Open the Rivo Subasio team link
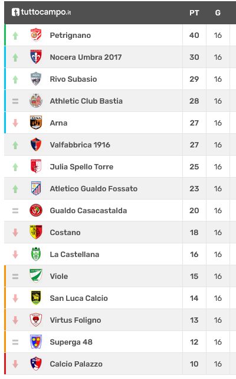This screenshot has height=379, width=236. pyautogui.click(x=73, y=79)
